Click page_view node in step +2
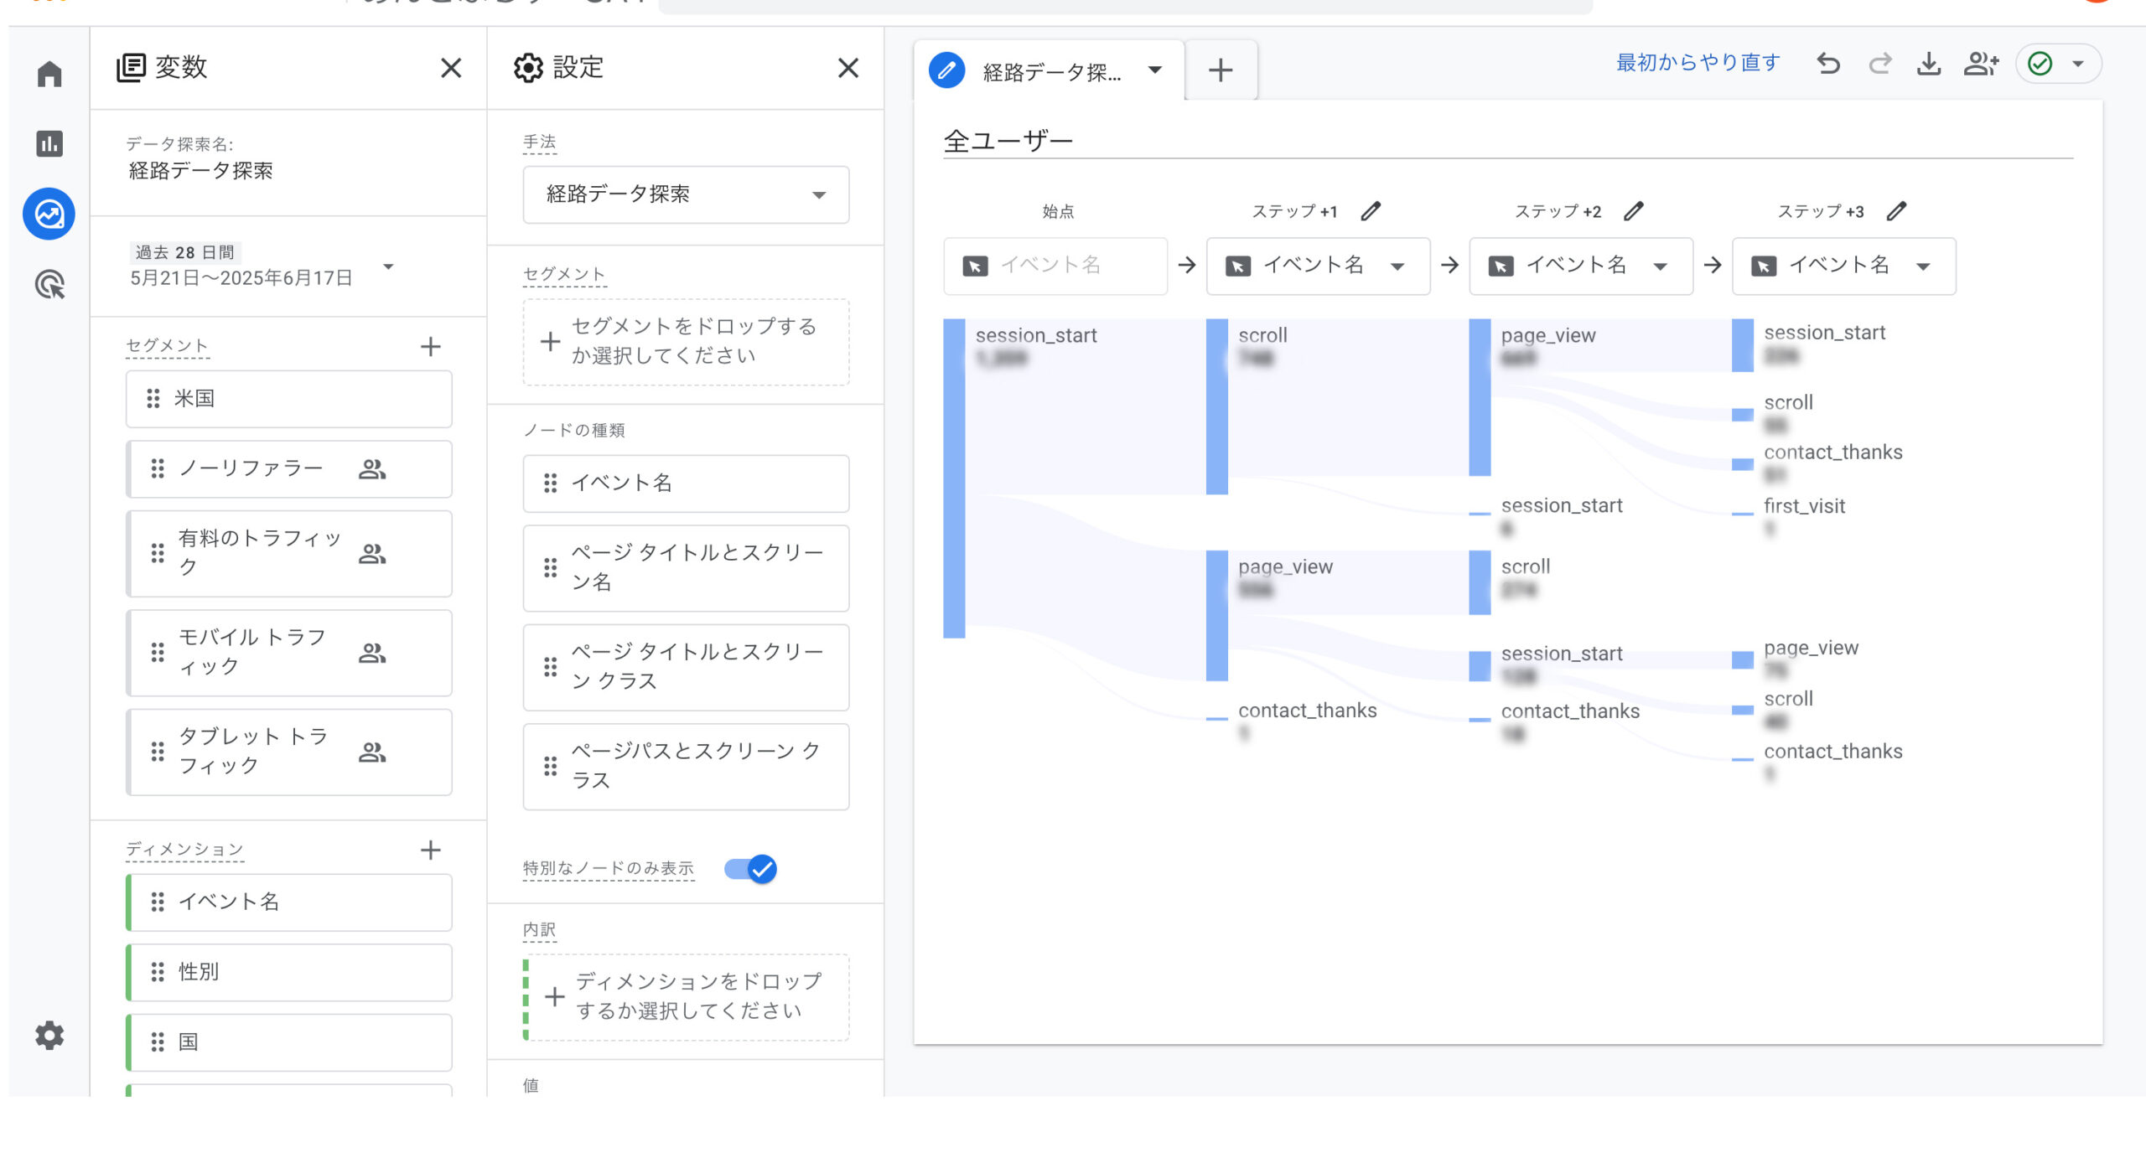2146x1158 pixels. click(1480, 397)
